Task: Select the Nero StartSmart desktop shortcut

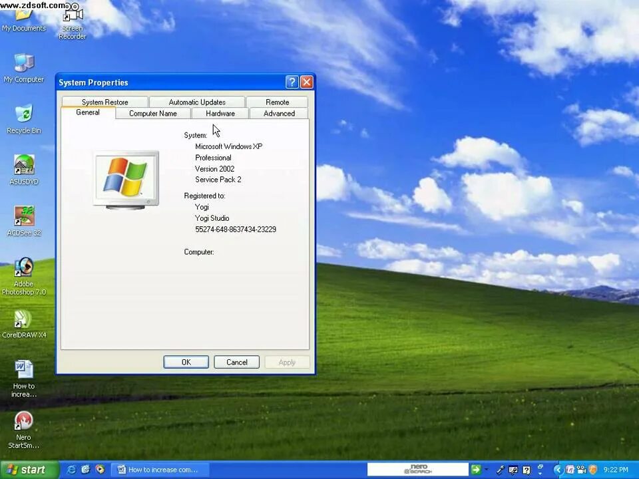Action: click(24, 430)
